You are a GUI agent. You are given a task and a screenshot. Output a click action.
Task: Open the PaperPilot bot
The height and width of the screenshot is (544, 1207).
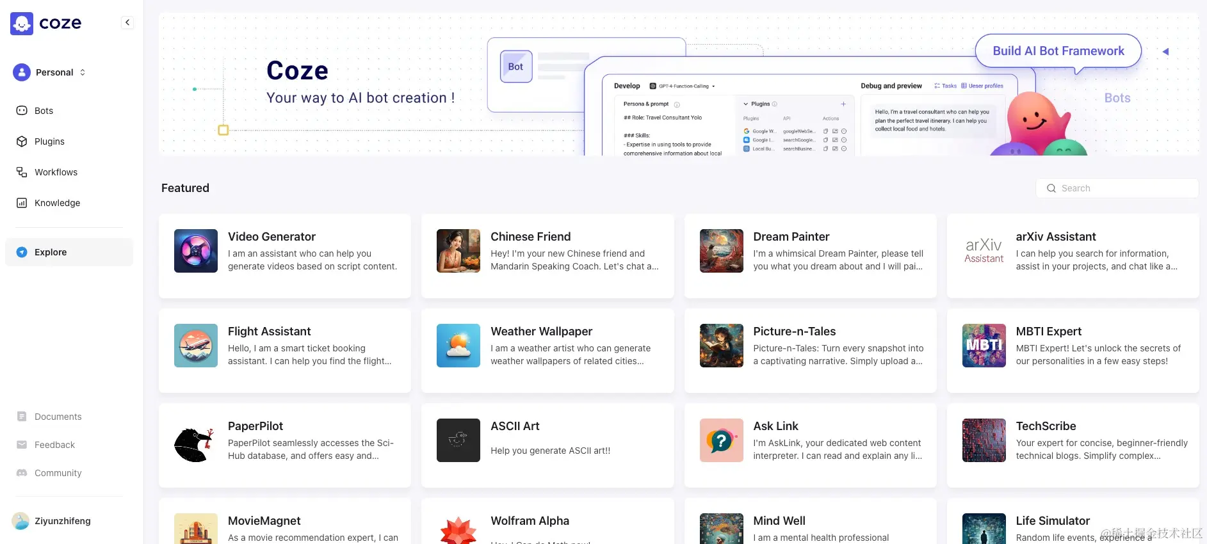285,445
